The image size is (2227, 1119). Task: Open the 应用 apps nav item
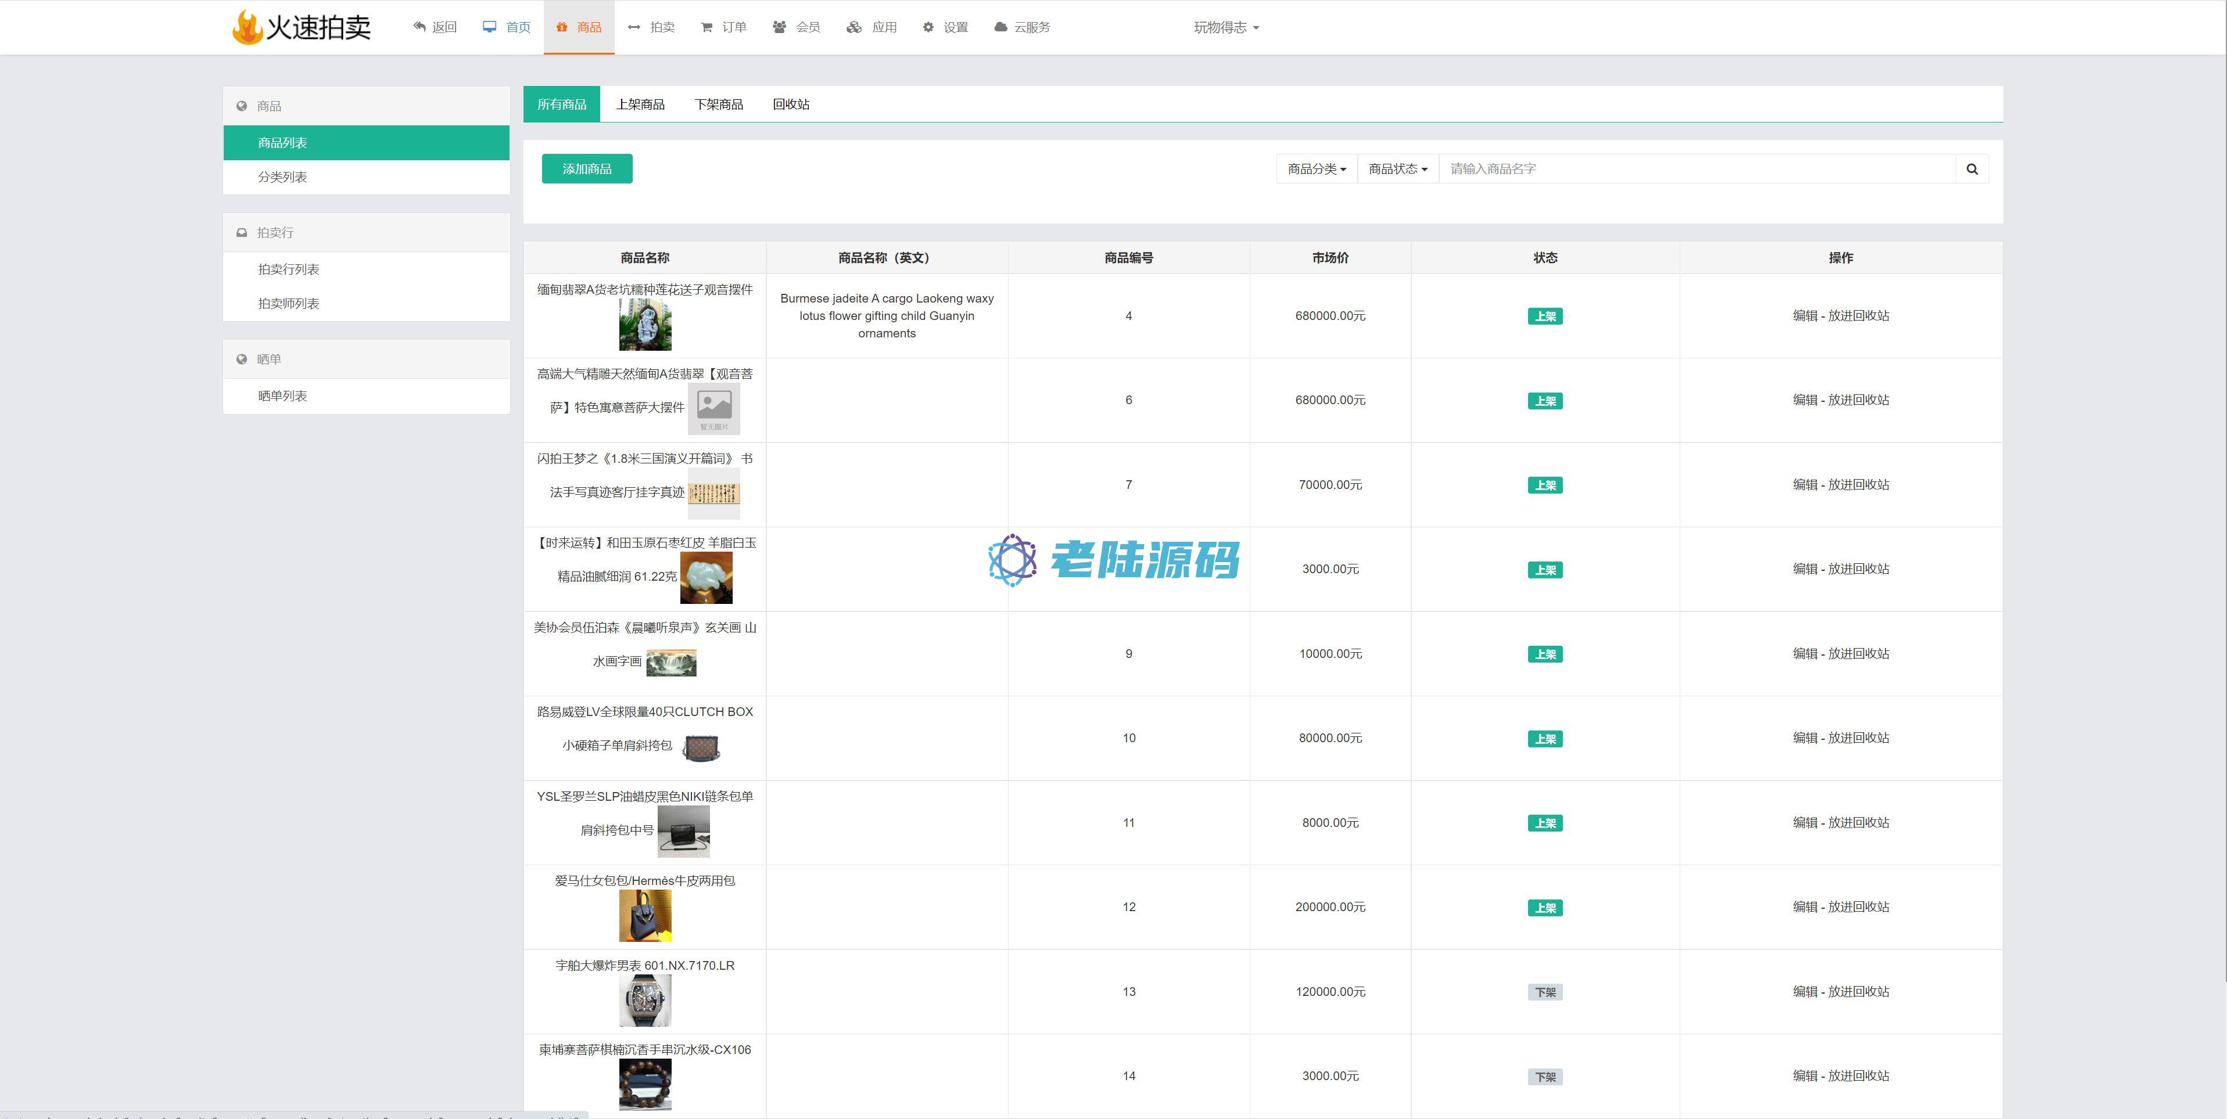872,27
